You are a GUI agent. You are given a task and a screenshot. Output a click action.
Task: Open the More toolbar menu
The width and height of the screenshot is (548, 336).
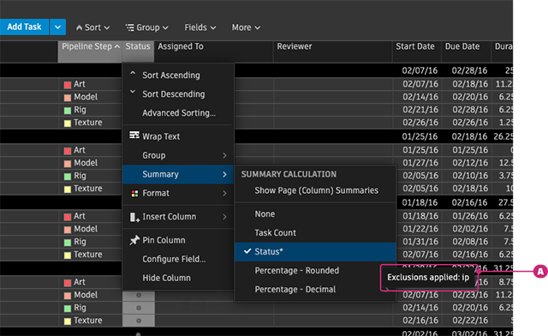[x=246, y=27]
